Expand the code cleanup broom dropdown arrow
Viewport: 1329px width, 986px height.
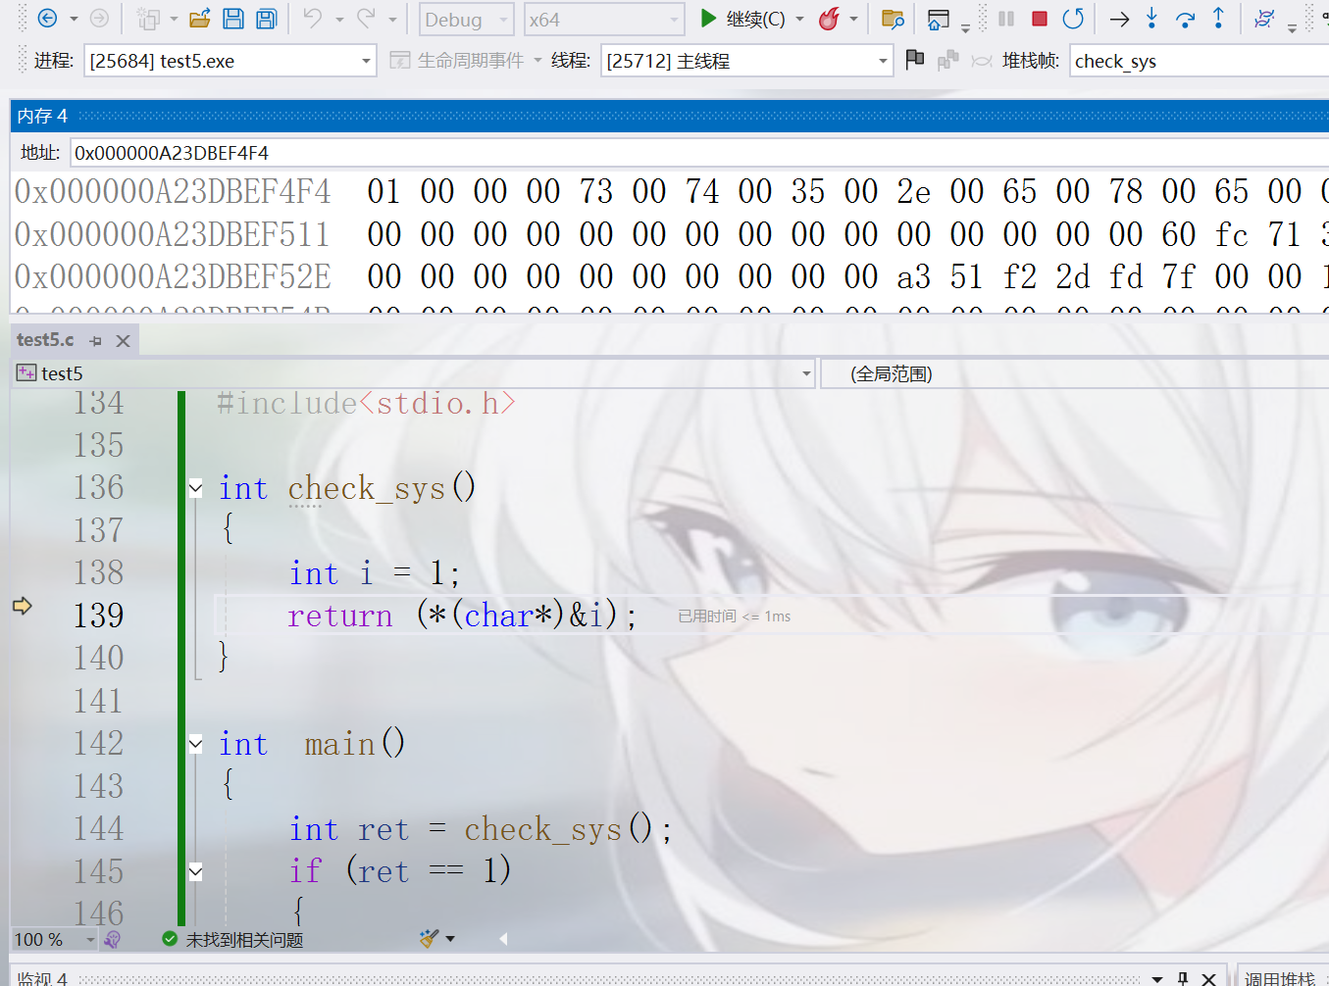coord(450,939)
